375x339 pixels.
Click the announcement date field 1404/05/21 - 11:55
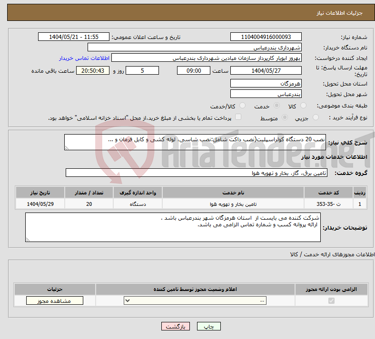pos(74,37)
